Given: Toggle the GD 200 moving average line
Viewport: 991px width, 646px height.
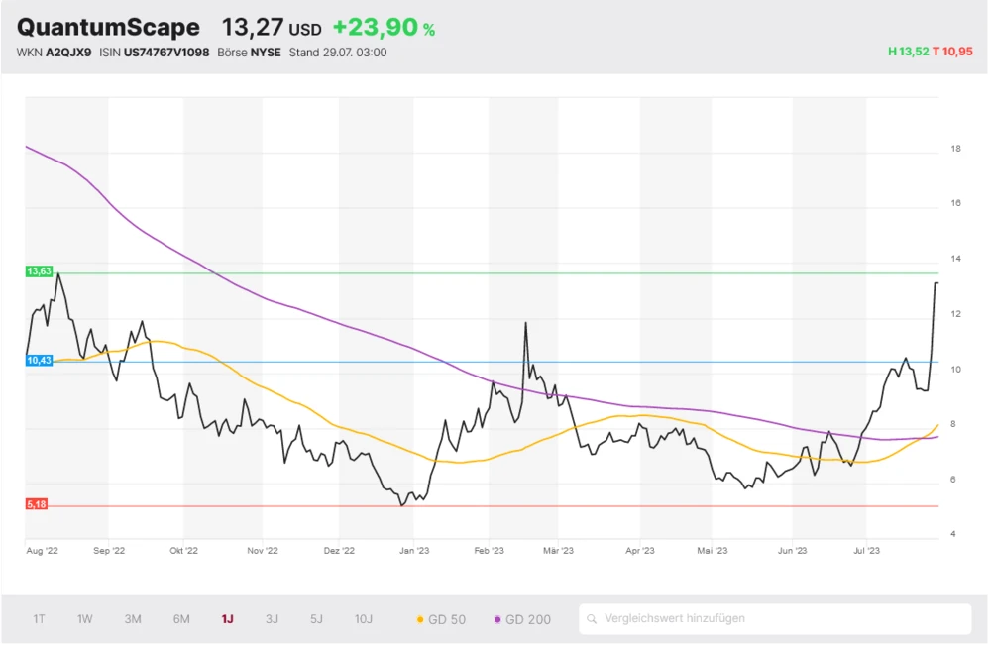Looking at the screenshot, I should pyautogui.click(x=522, y=619).
